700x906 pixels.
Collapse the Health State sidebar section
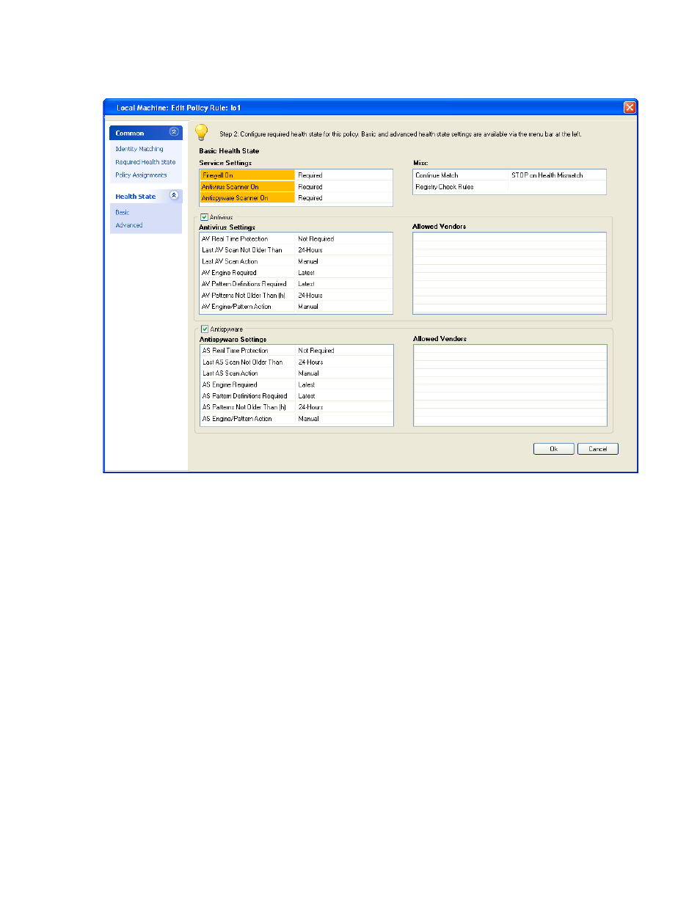pyautogui.click(x=174, y=195)
